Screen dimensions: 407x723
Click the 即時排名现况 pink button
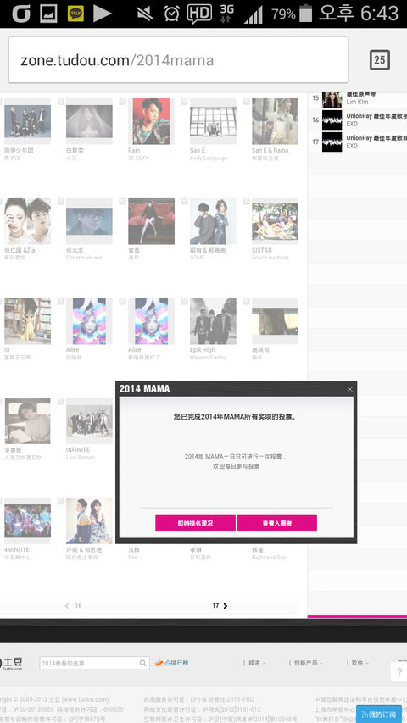(x=195, y=523)
